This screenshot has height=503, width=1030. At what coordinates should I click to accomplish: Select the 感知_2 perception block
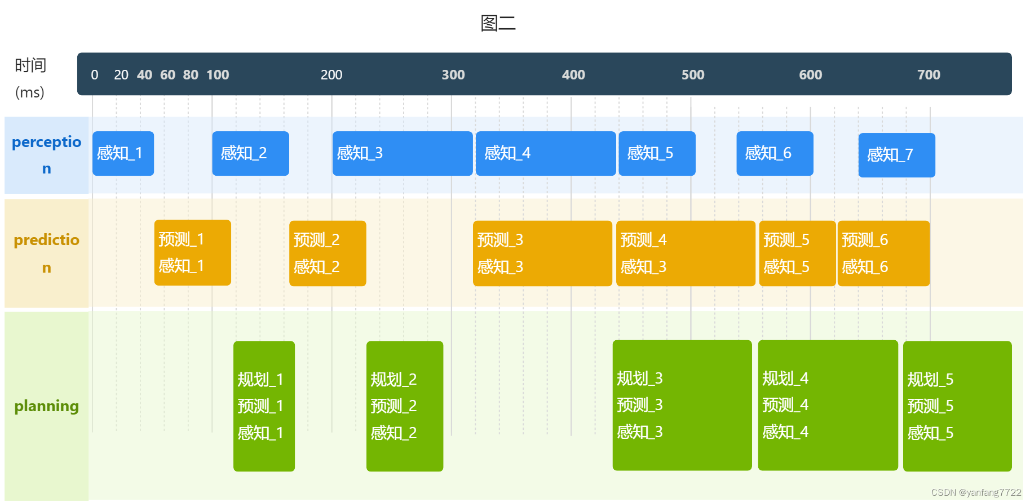(250, 153)
